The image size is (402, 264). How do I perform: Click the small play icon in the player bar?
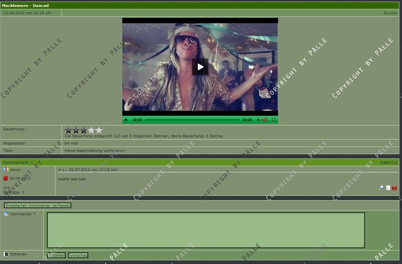(x=126, y=120)
